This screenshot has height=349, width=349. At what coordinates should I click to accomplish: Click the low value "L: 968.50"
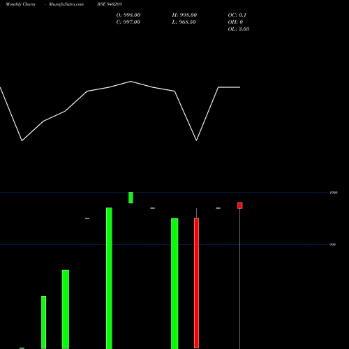184,22
